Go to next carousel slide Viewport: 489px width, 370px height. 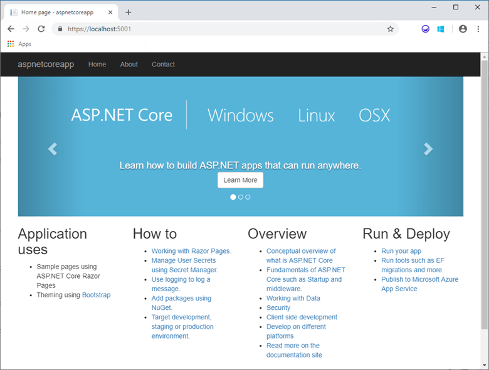click(x=428, y=148)
